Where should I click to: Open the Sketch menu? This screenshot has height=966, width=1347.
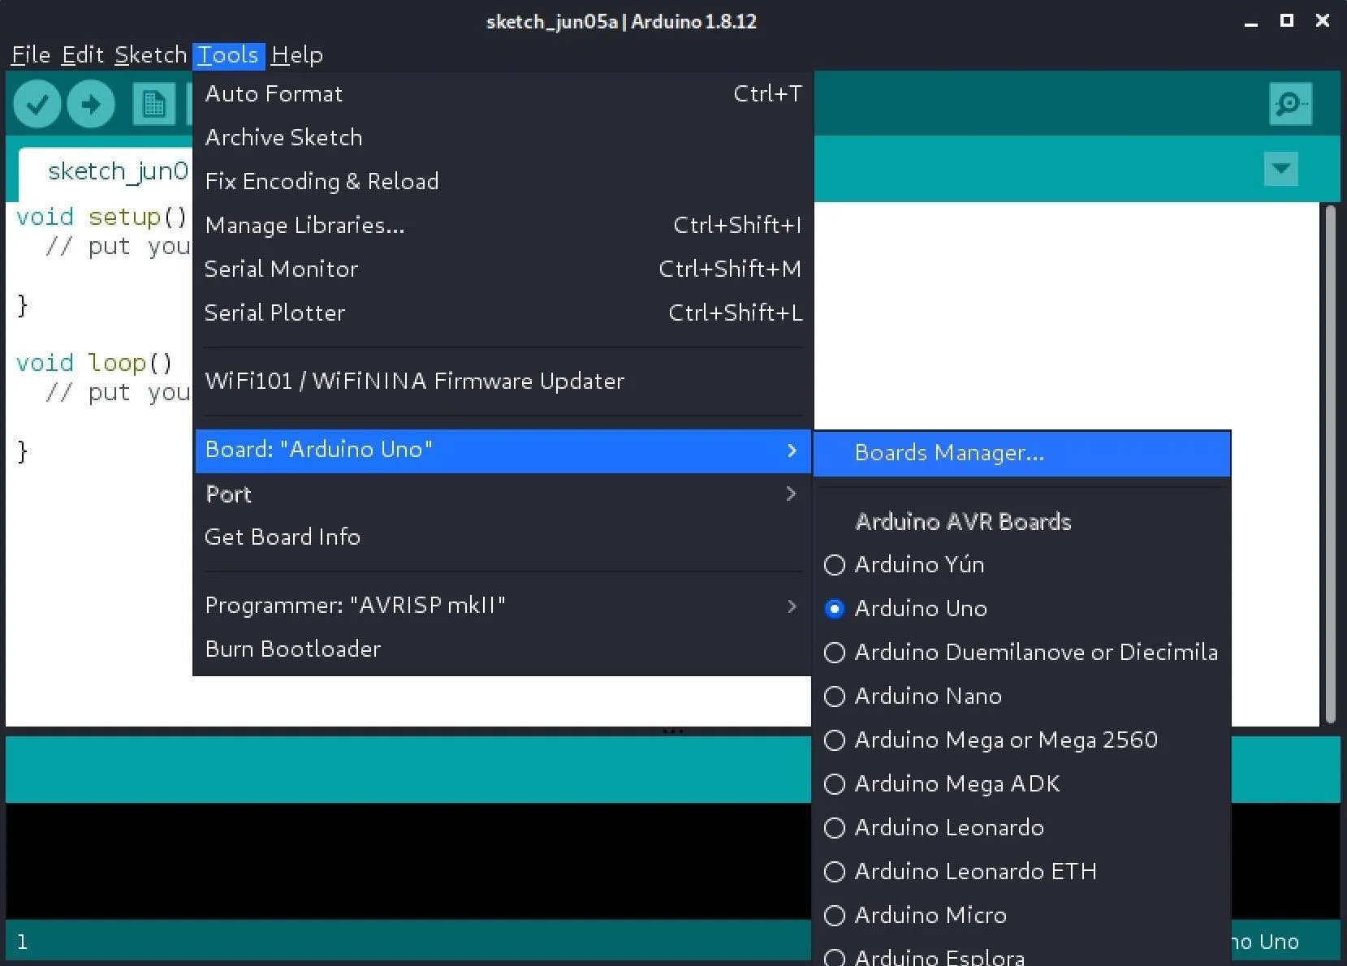pyautogui.click(x=151, y=55)
